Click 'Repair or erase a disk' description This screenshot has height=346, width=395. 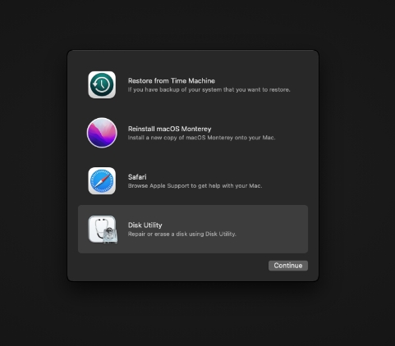click(157, 234)
